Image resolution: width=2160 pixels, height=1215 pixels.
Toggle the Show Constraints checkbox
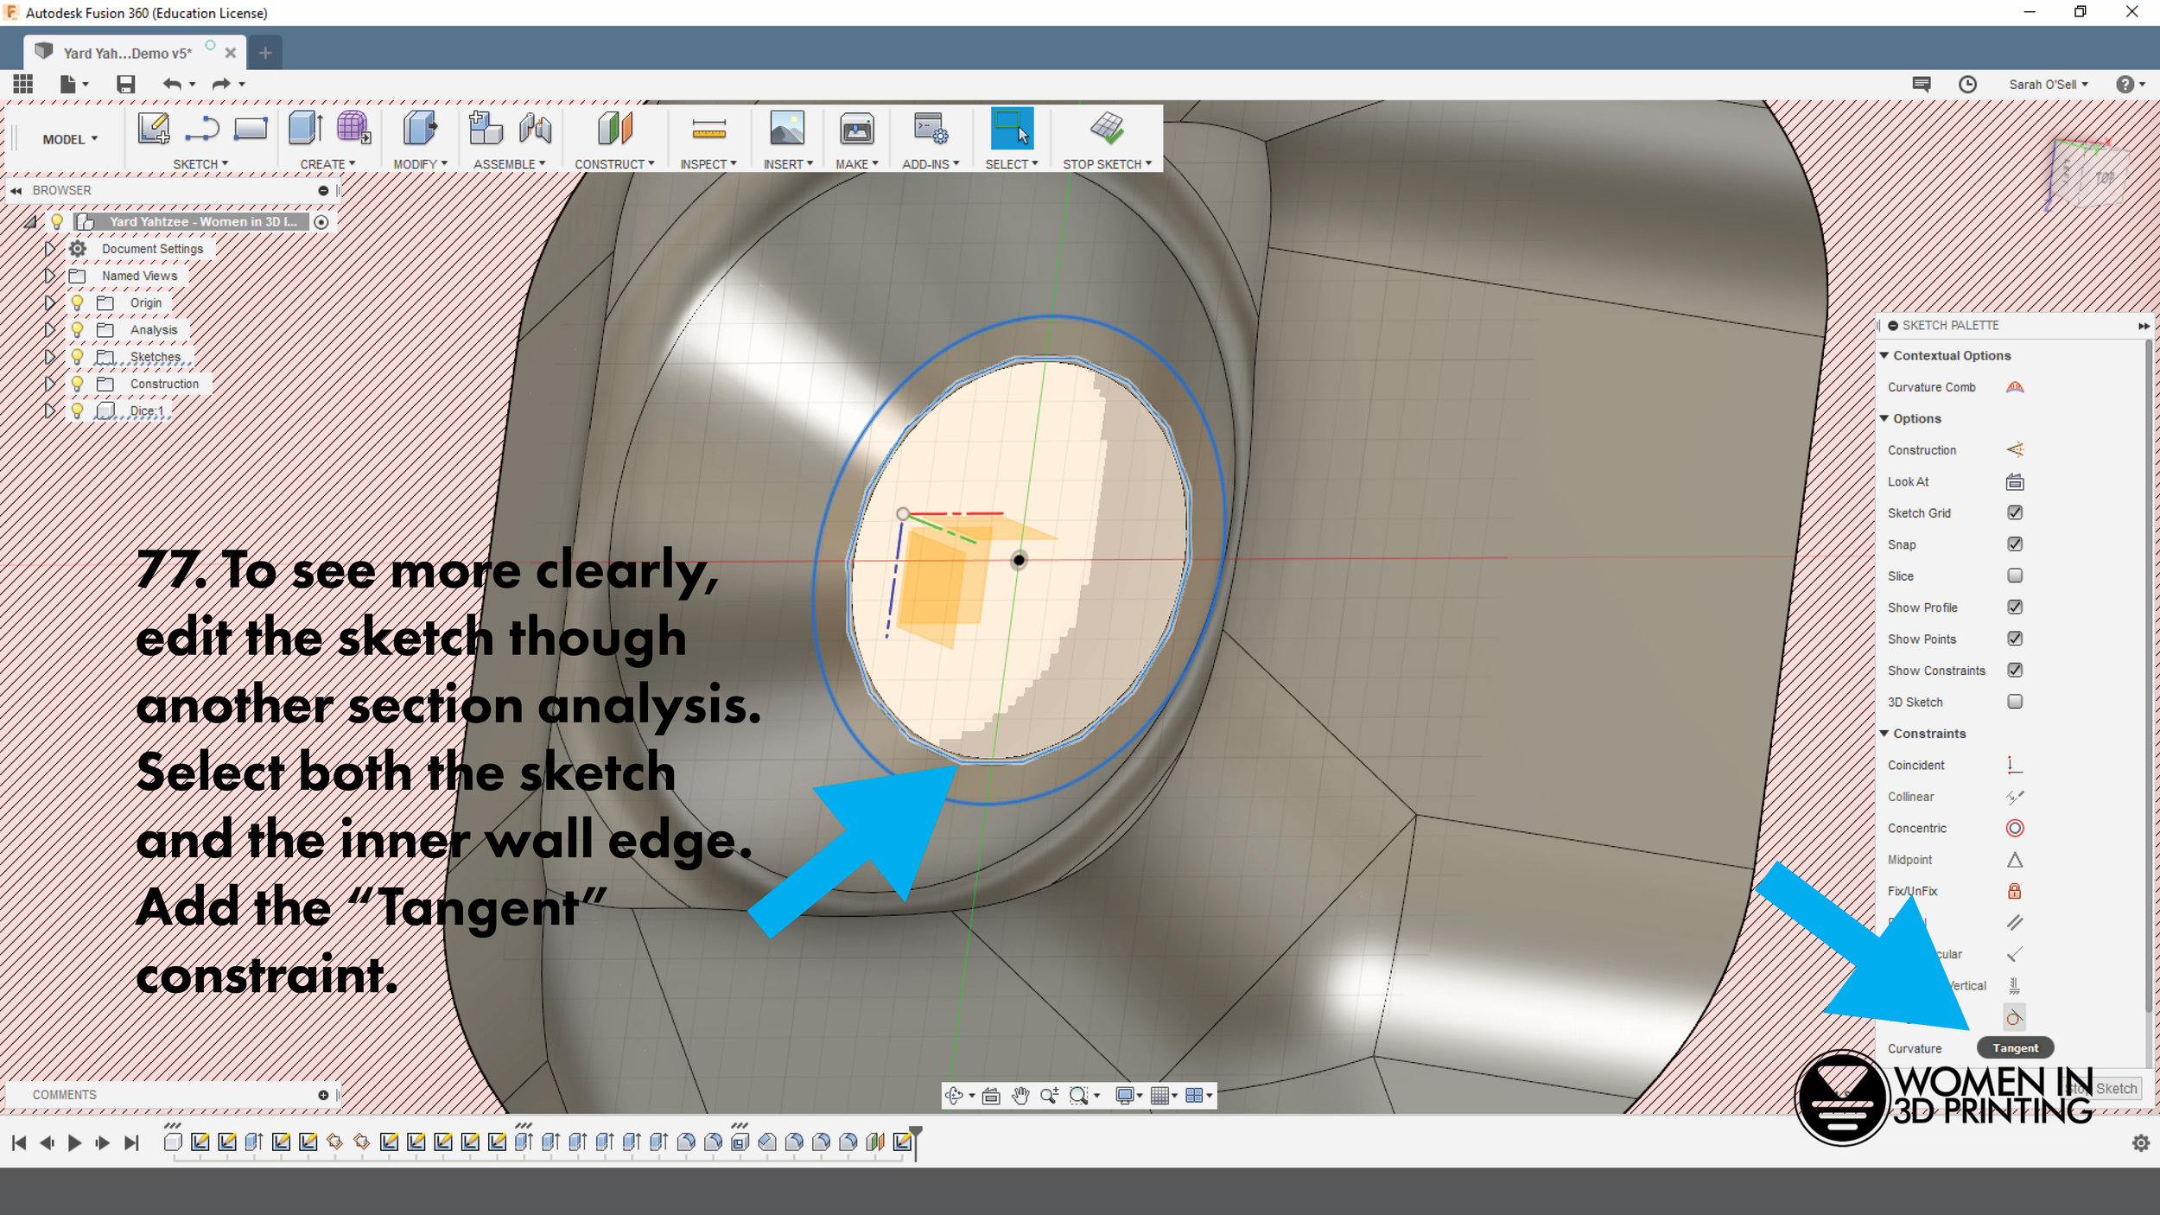(2015, 670)
